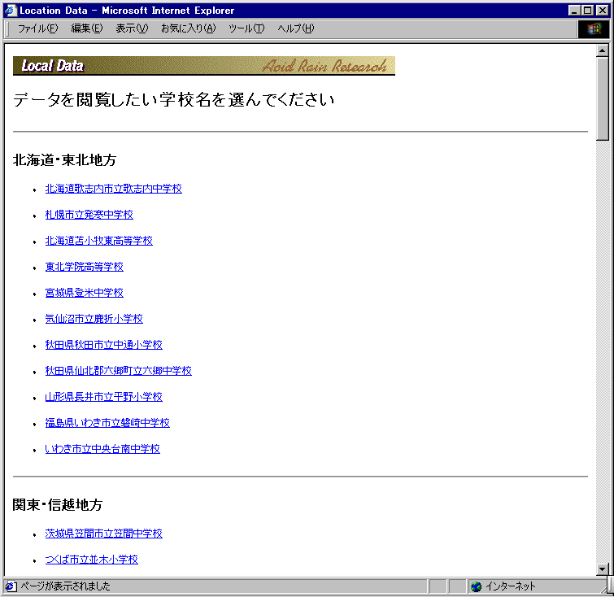This screenshot has width=614, height=597.
Task: Click status text ページが表示されました
Action: coord(65,586)
